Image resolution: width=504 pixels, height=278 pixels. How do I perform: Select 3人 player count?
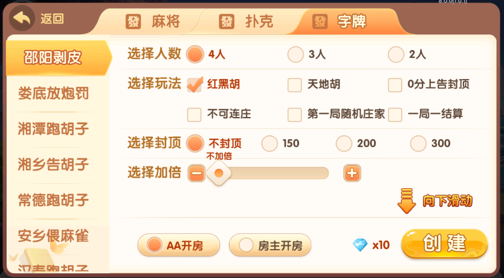pos(296,54)
